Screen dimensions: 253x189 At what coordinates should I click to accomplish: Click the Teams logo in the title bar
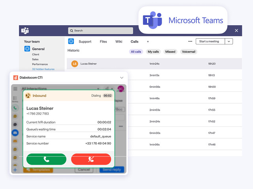pyautogui.click(x=25, y=30)
